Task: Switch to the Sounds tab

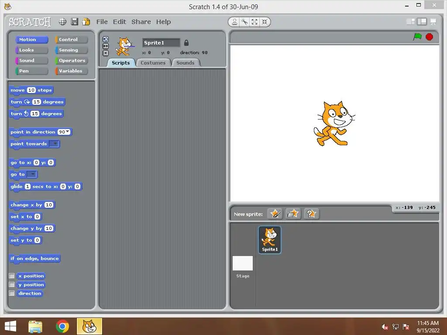Action: pos(186,63)
